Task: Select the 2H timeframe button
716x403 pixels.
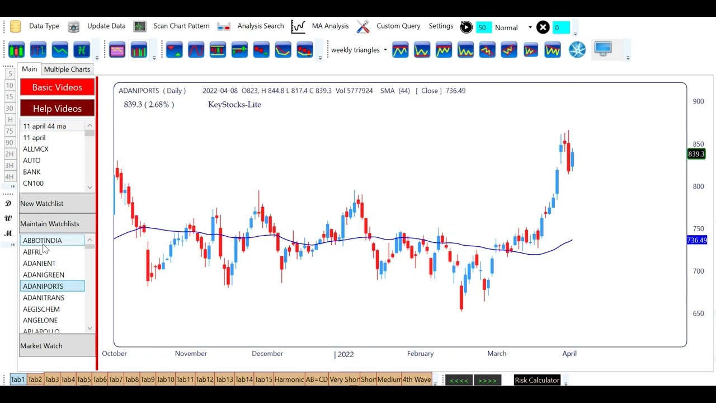Action: click(10, 154)
